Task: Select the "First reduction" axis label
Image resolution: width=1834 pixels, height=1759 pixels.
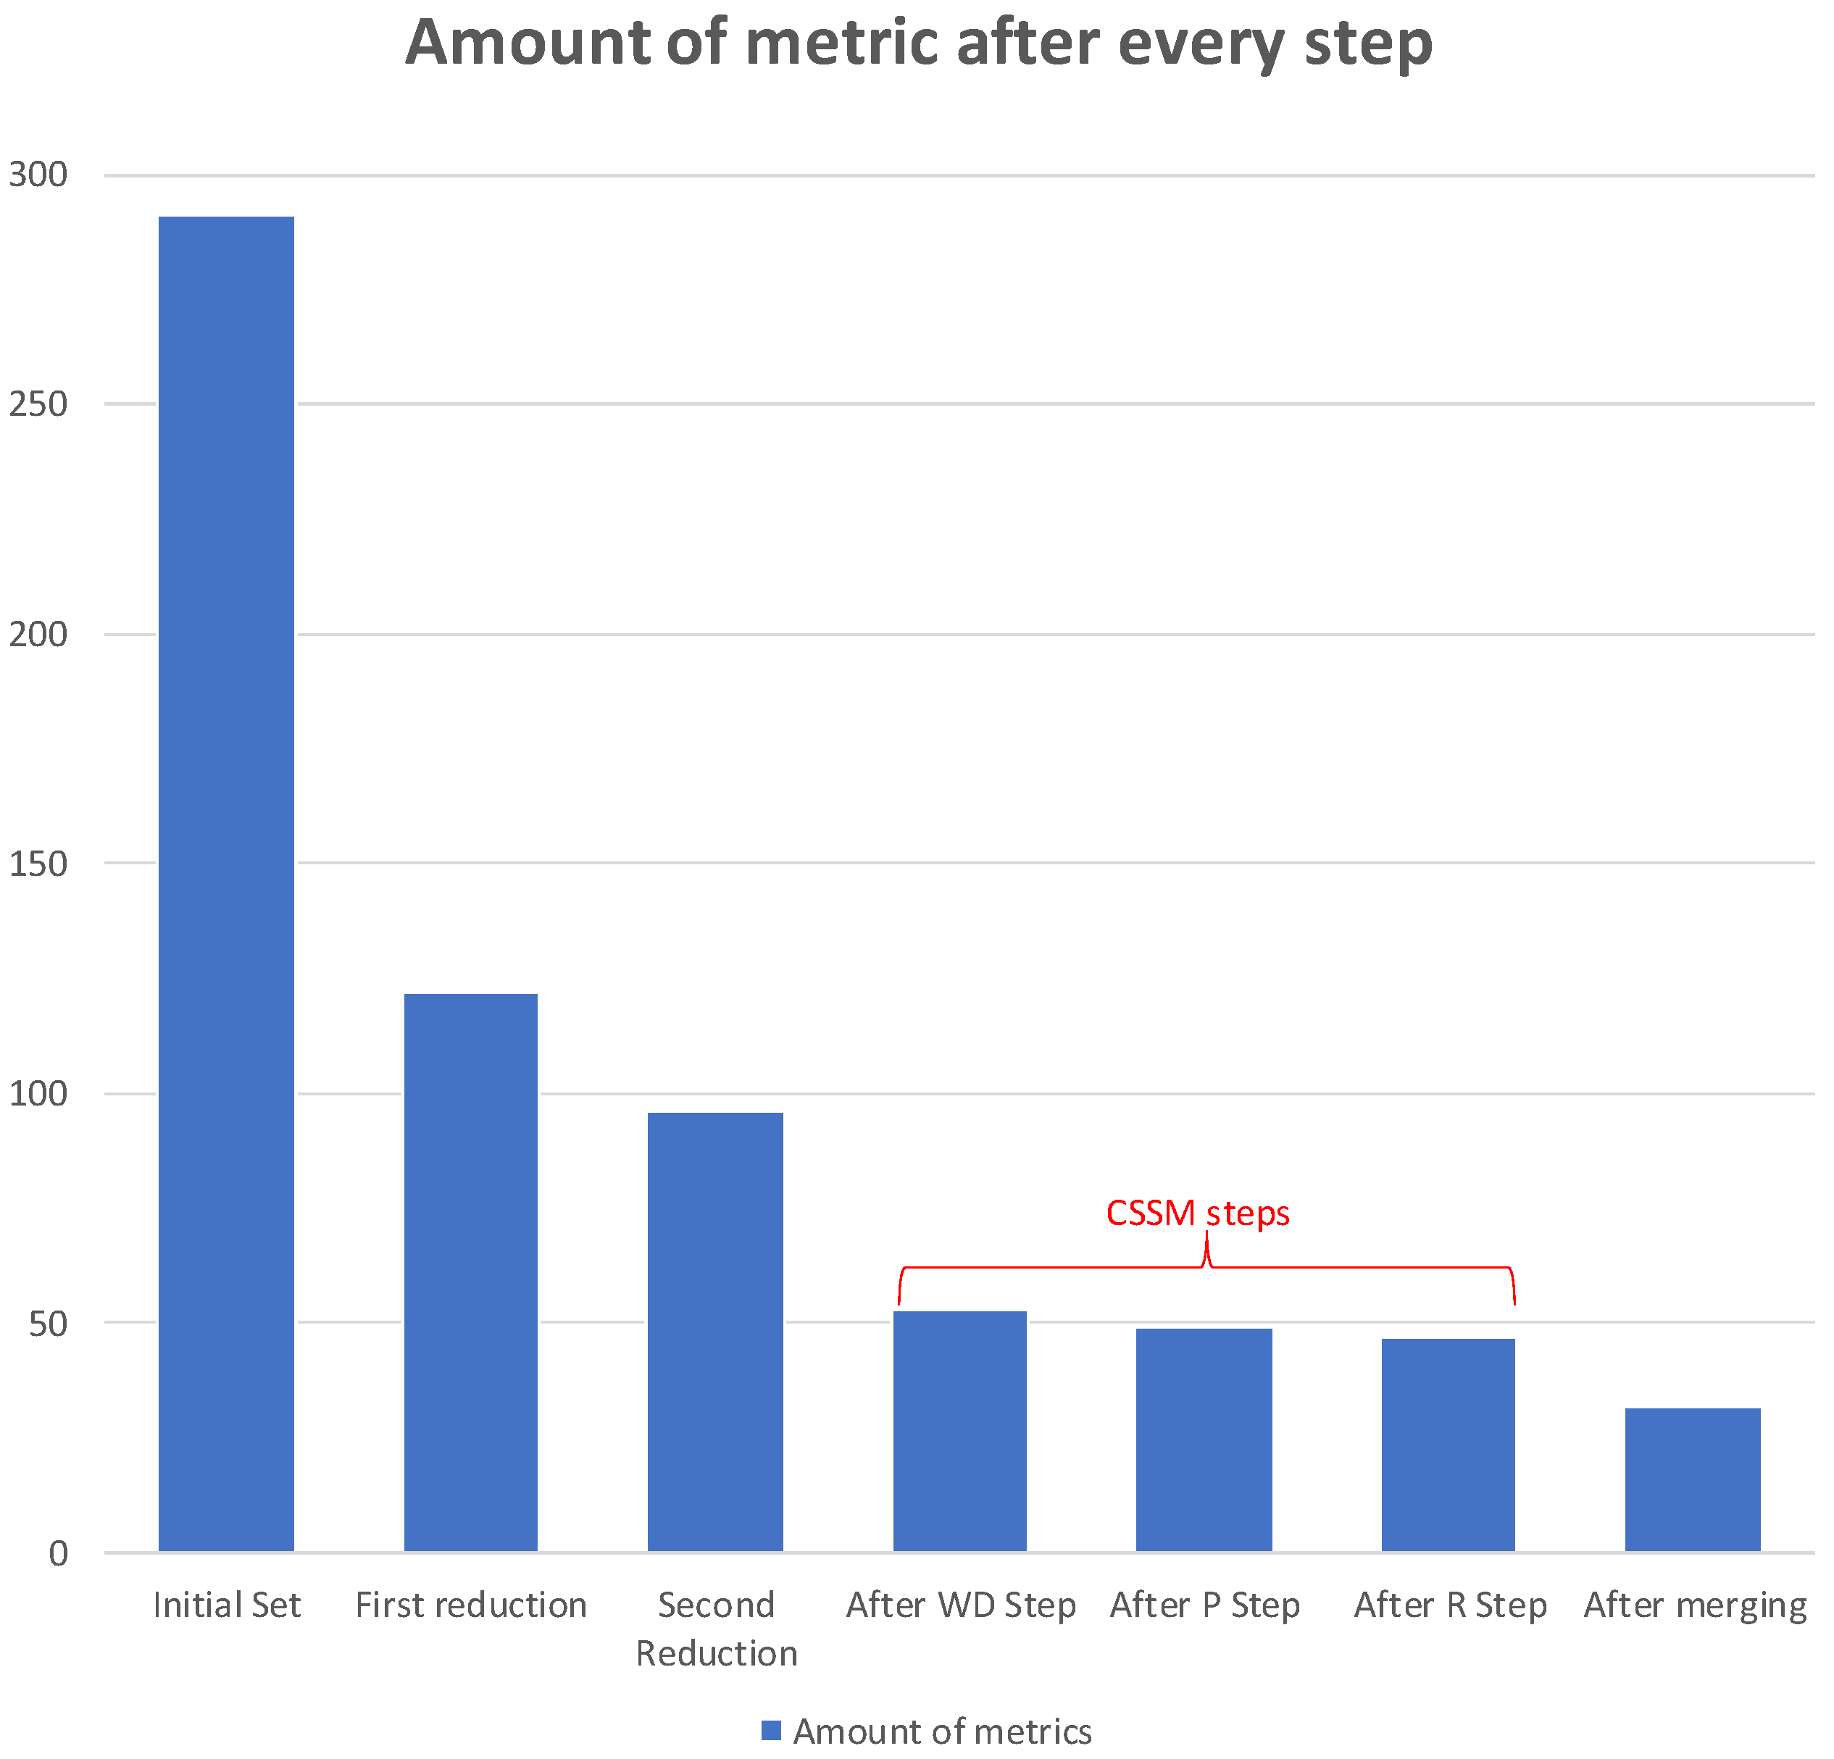Action: (471, 1605)
